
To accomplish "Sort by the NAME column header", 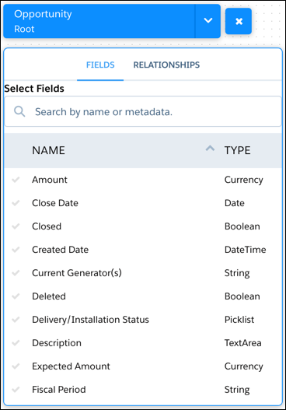I will click(x=49, y=150).
